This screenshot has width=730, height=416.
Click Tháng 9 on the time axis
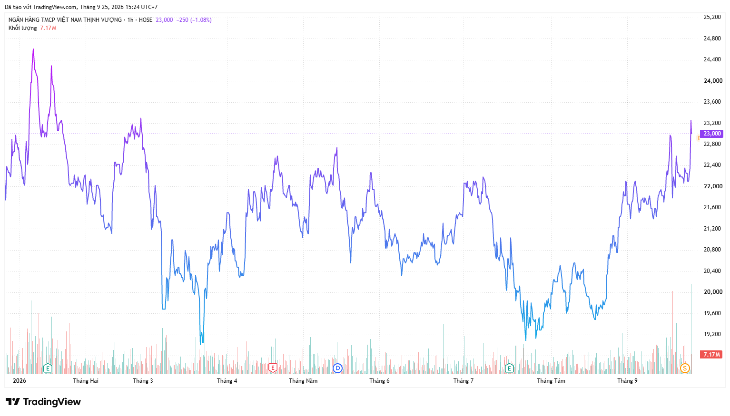(627, 381)
